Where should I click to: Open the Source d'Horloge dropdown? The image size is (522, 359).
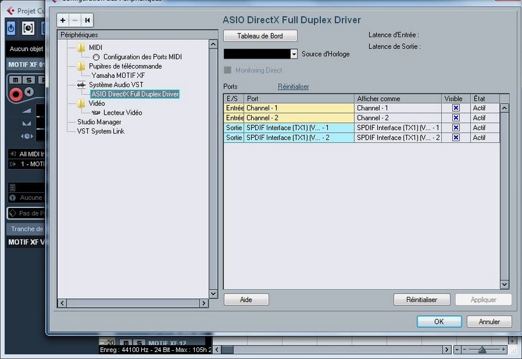[294, 54]
